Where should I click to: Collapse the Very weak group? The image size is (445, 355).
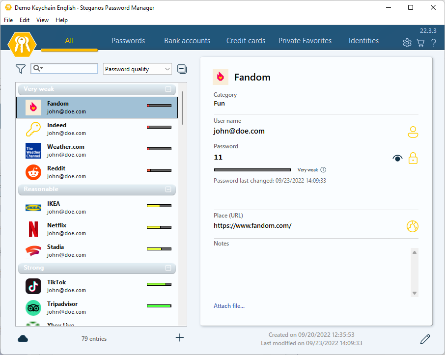tap(168, 89)
